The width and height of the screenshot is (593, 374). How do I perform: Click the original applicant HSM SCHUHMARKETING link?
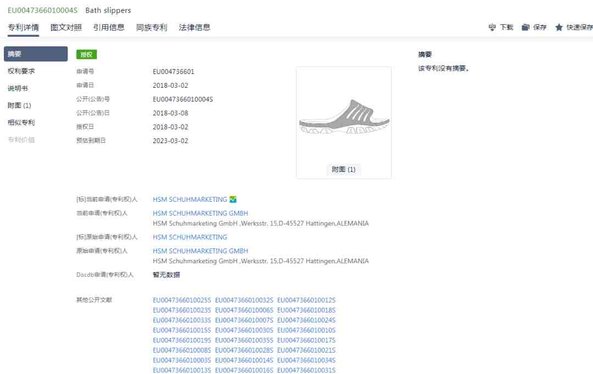(x=190, y=237)
